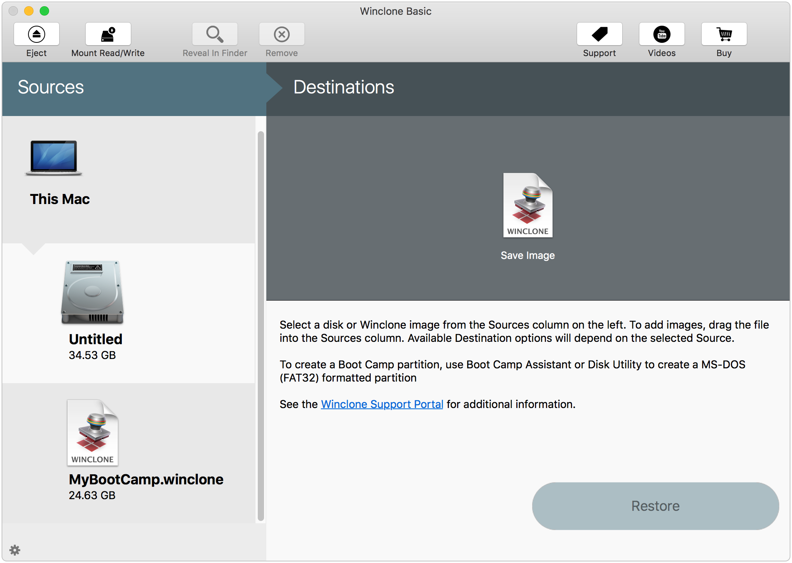Click the Restore button
The height and width of the screenshot is (563, 792).
(655, 506)
